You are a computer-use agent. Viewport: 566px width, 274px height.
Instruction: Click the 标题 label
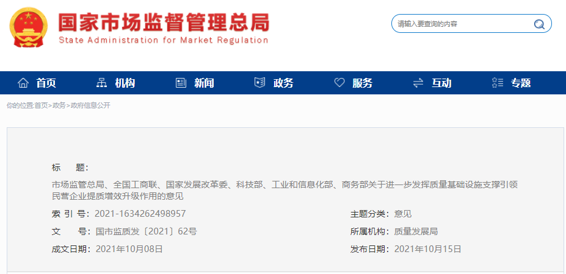(x=70, y=167)
